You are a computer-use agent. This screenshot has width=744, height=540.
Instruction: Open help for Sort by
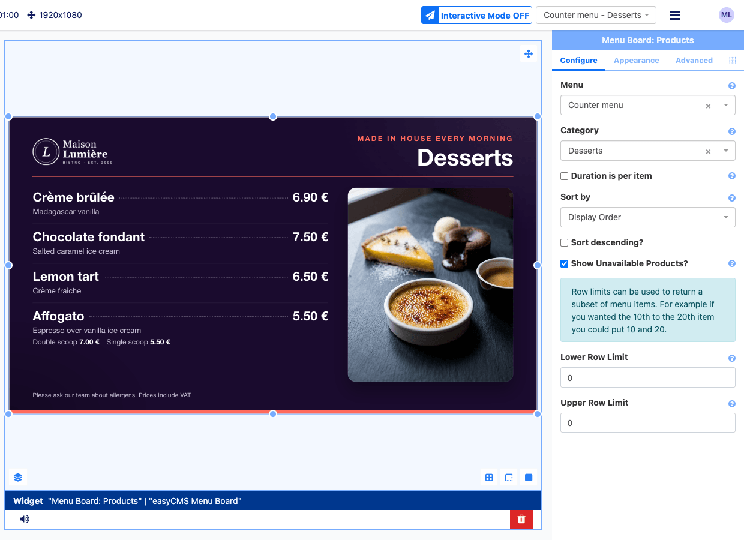pos(732,198)
